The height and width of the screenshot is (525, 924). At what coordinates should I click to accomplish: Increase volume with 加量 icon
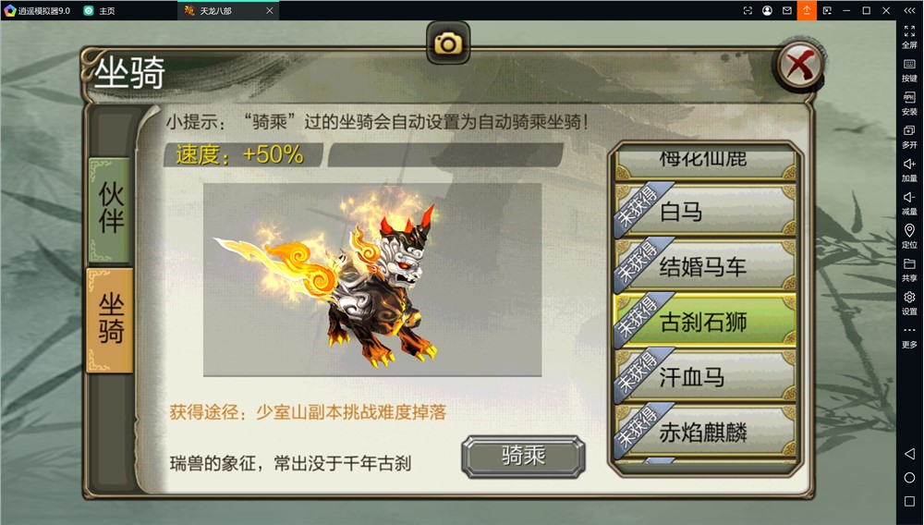909,170
